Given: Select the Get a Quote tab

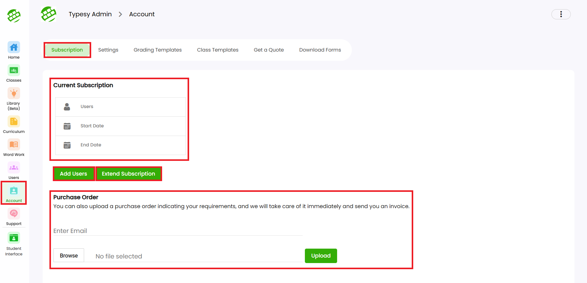Looking at the screenshot, I should tap(269, 50).
